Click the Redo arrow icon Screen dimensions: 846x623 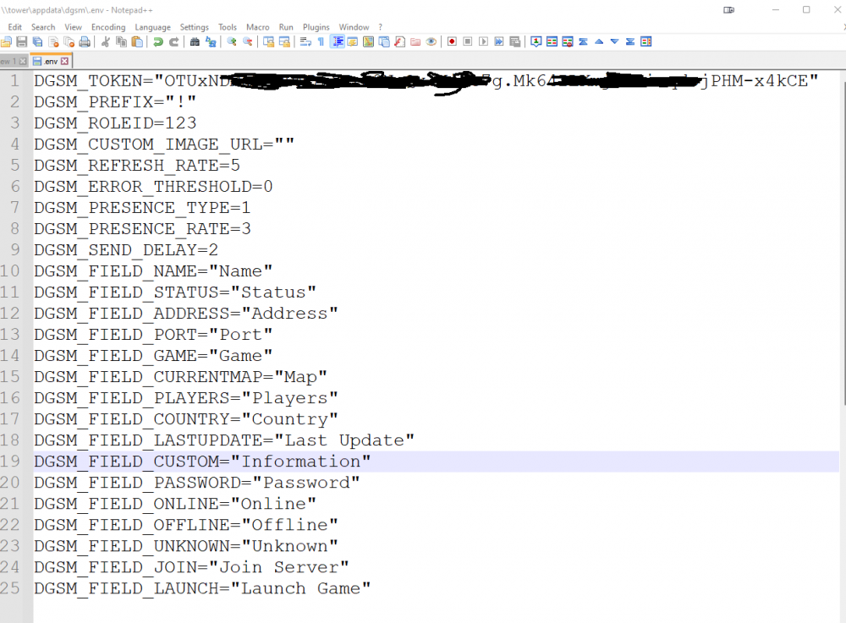click(173, 42)
